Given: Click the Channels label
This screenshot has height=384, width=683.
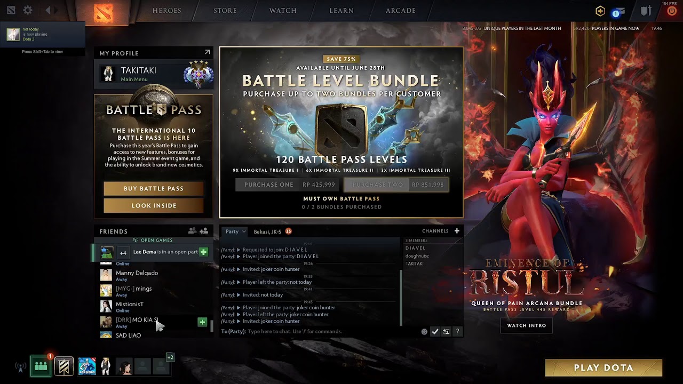Looking at the screenshot, I should [x=435, y=231].
